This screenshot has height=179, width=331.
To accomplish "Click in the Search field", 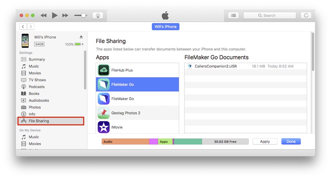I will click(270, 16).
